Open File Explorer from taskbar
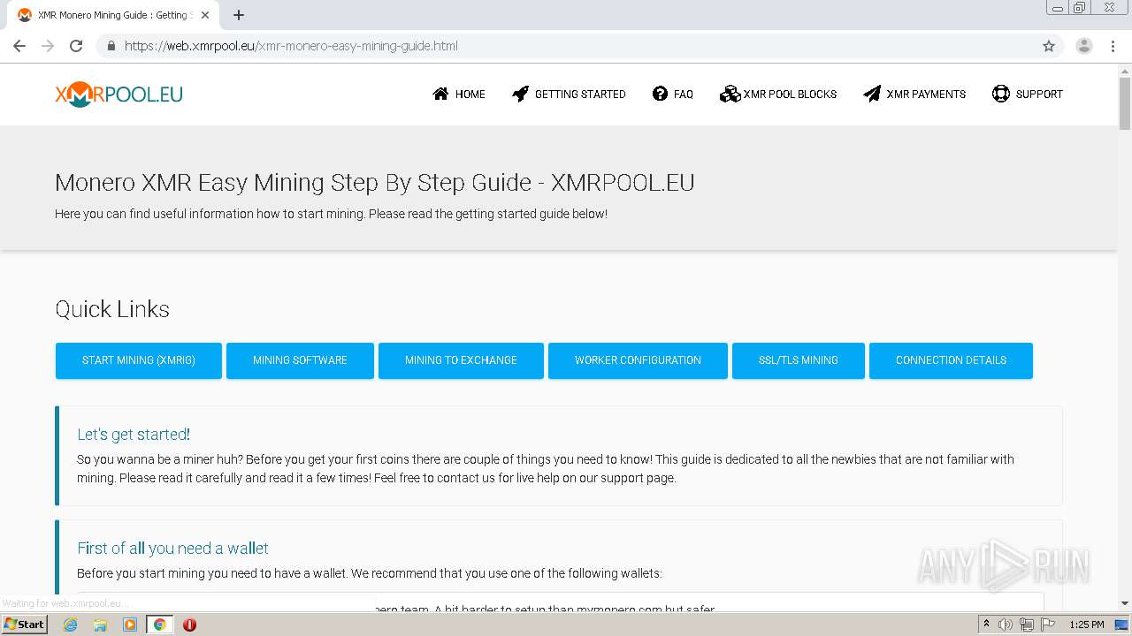Viewport: 1132px width, 636px height. tap(100, 625)
